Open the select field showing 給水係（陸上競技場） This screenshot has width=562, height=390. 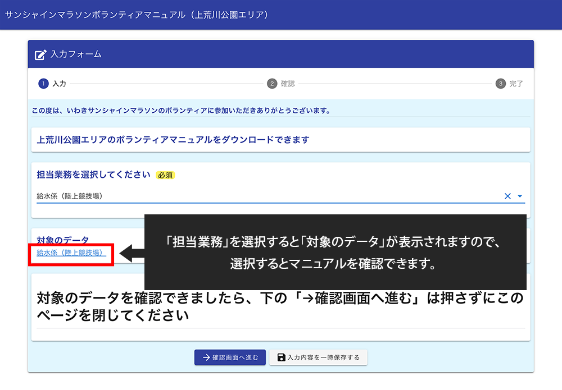tap(264, 196)
